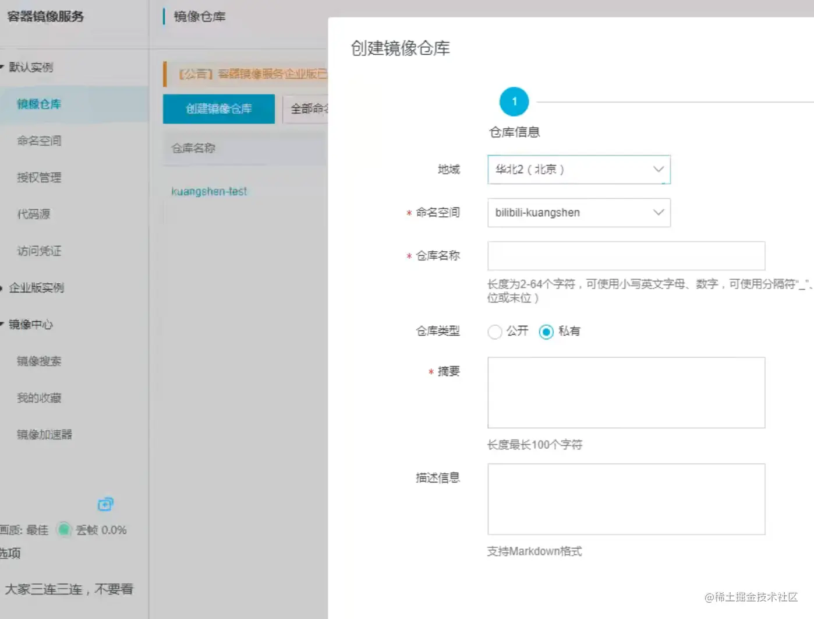814x619 pixels.
Task: Open 镜像搜索 in the sidebar
Action: tap(39, 361)
